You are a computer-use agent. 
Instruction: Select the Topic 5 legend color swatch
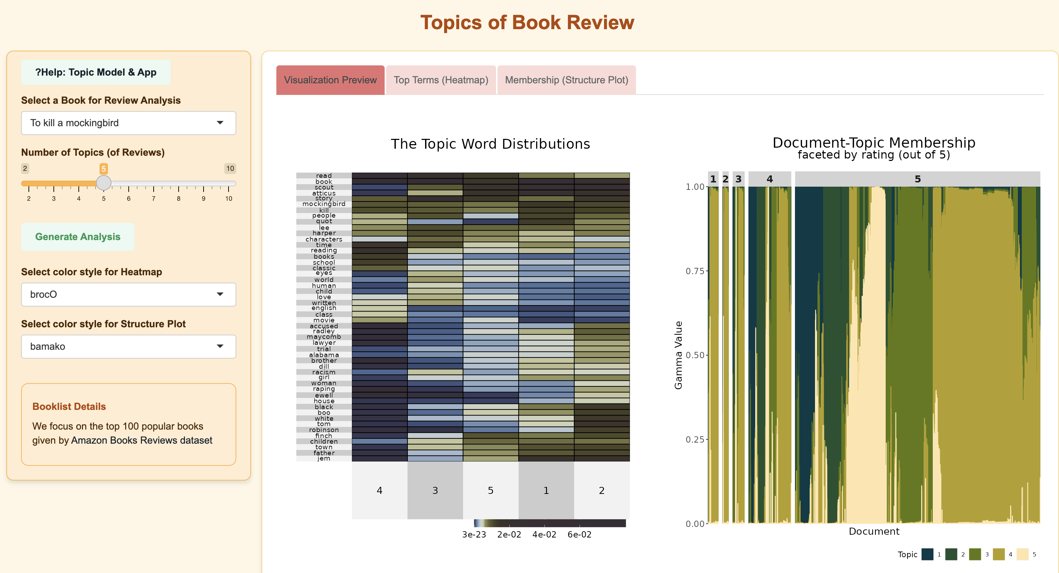[1023, 555]
